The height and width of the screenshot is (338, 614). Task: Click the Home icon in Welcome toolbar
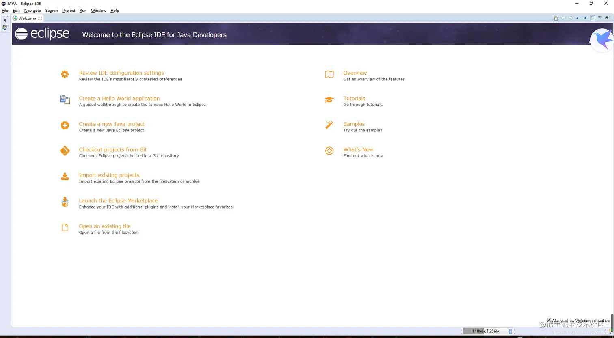point(556,18)
